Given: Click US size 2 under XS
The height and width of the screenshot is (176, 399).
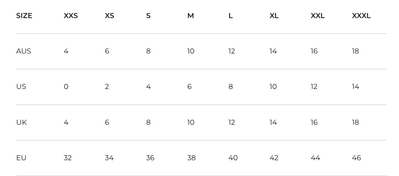Looking at the screenshot, I should (107, 87).
